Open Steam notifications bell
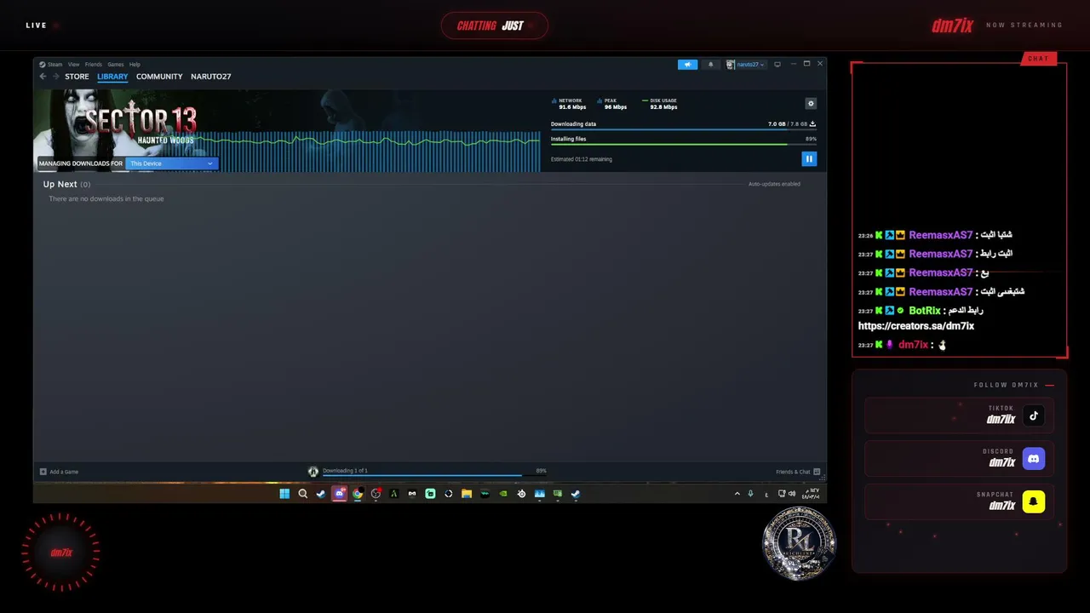 [x=711, y=65]
